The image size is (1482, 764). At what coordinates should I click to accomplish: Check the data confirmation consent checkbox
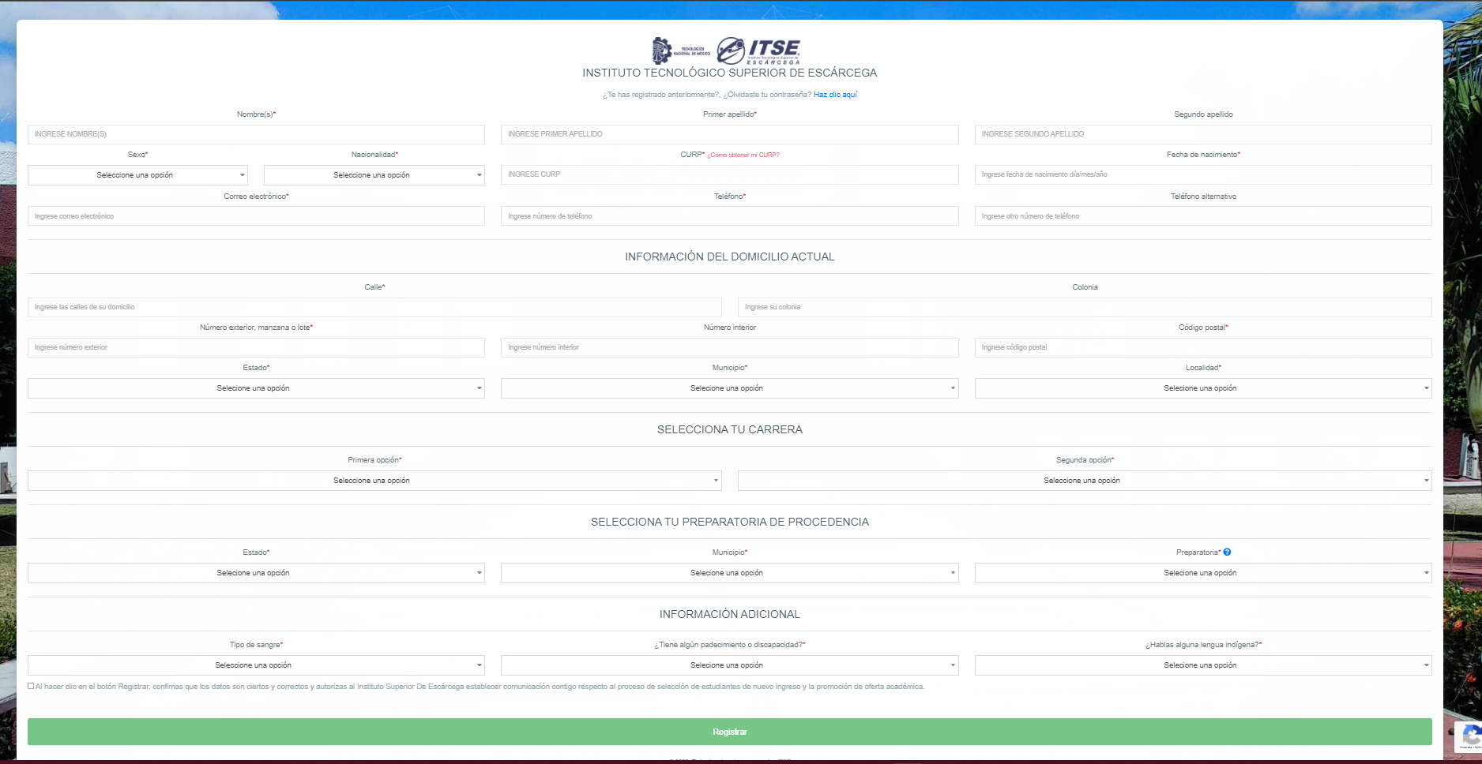(x=31, y=686)
